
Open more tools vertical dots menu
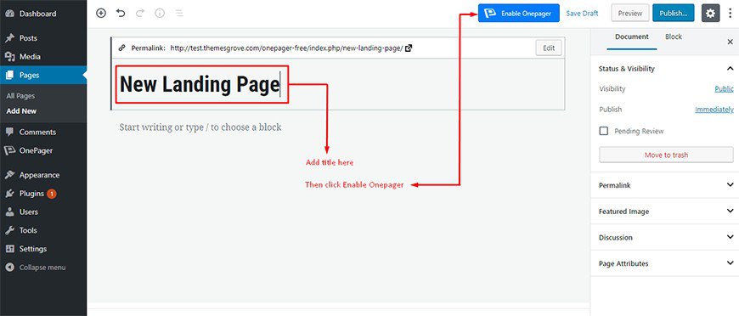click(730, 14)
